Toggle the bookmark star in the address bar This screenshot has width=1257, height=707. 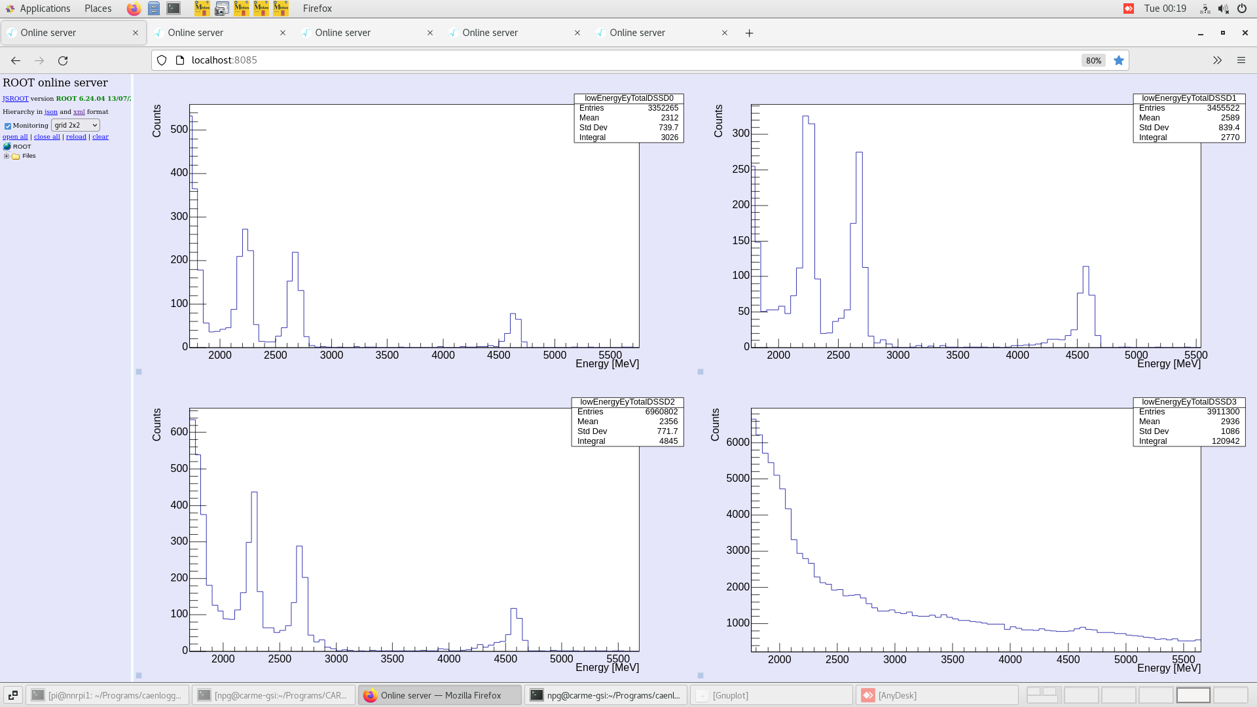click(1119, 60)
